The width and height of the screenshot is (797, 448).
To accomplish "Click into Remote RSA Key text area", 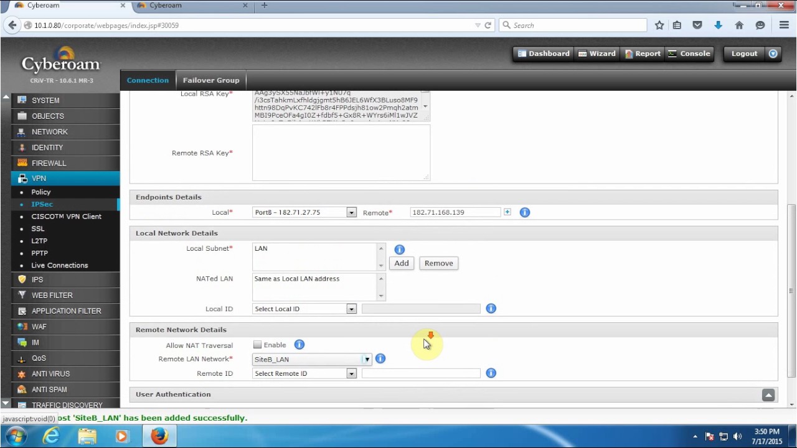I will click(341, 153).
